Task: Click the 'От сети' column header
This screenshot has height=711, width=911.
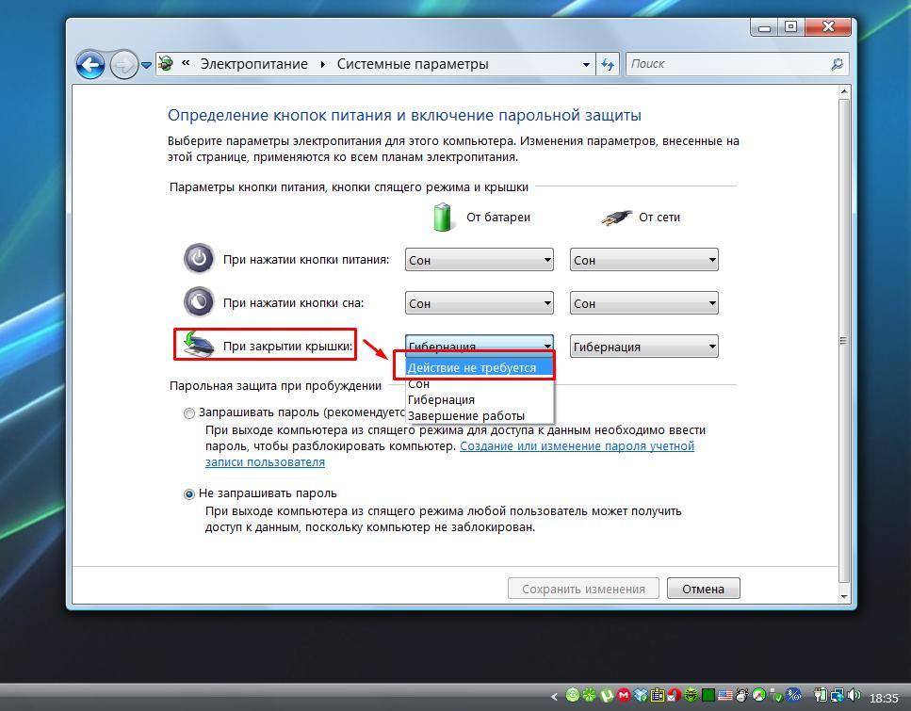Action: pyautogui.click(x=659, y=218)
